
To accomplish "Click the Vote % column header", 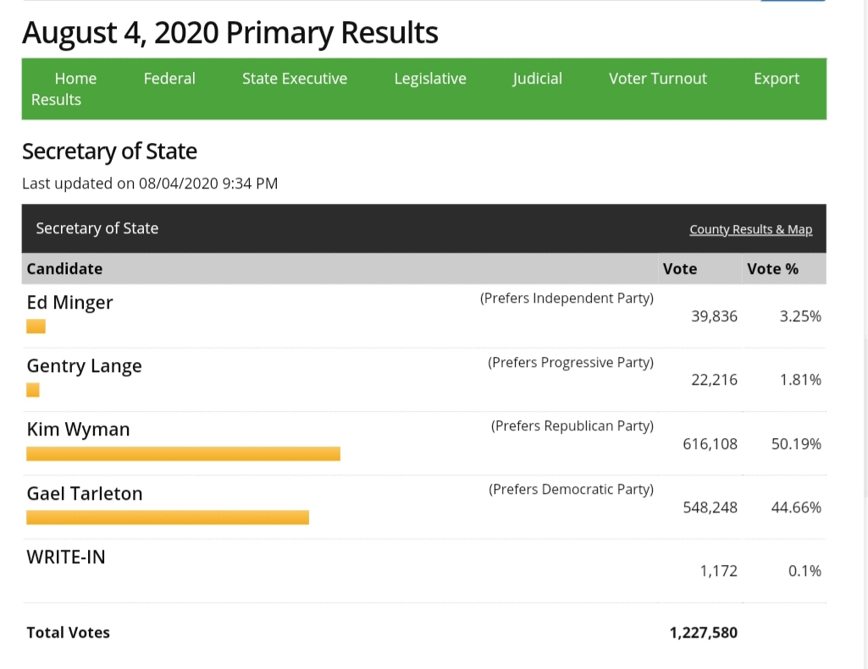I will [x=772, y=269].
